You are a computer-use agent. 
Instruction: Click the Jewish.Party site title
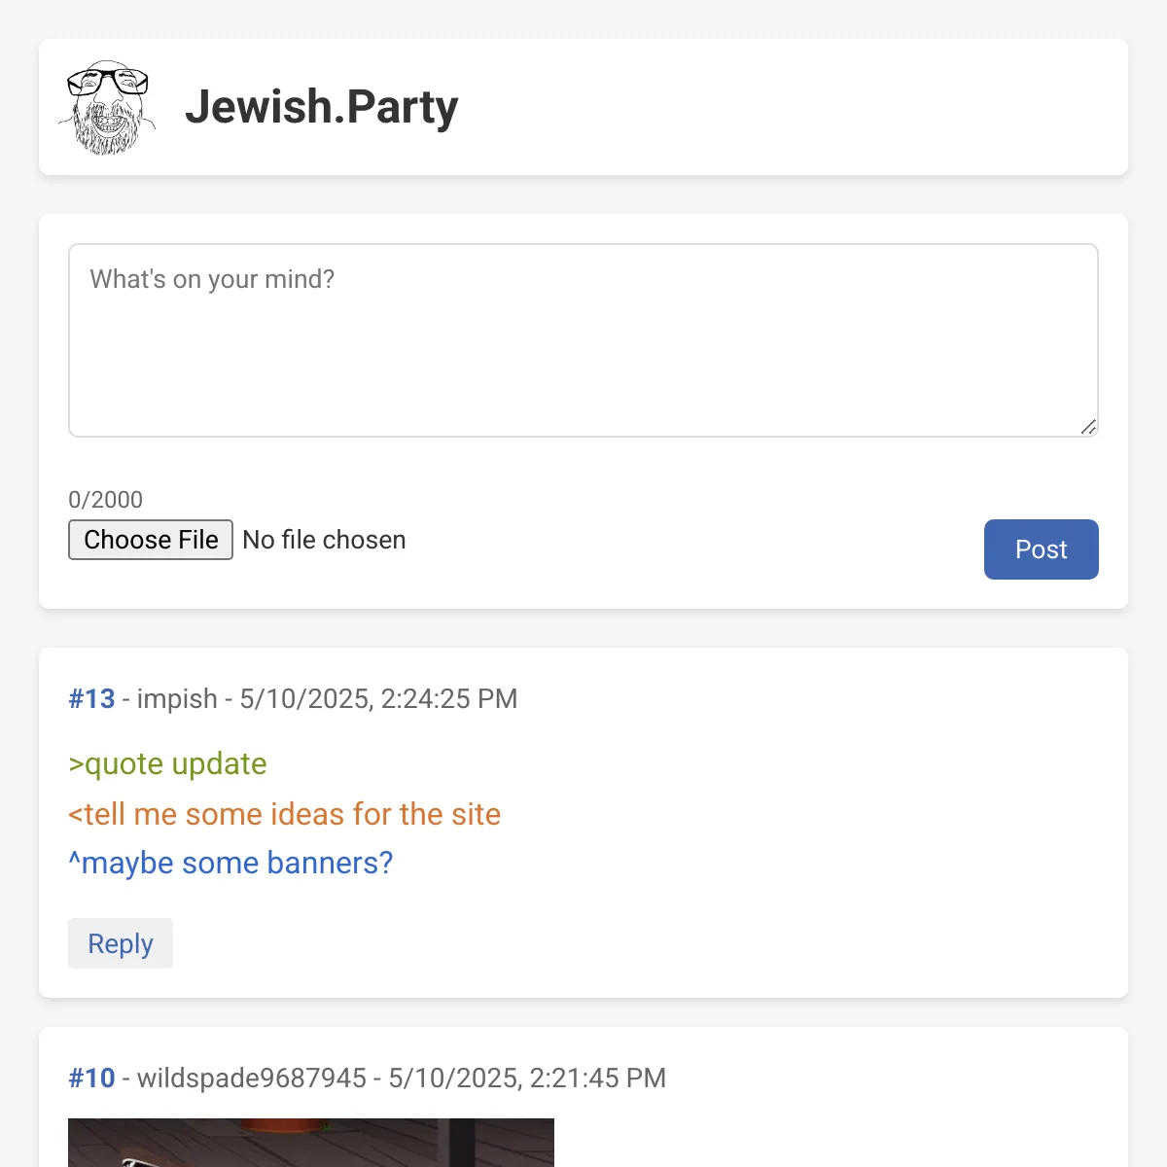tap(321, 107)
